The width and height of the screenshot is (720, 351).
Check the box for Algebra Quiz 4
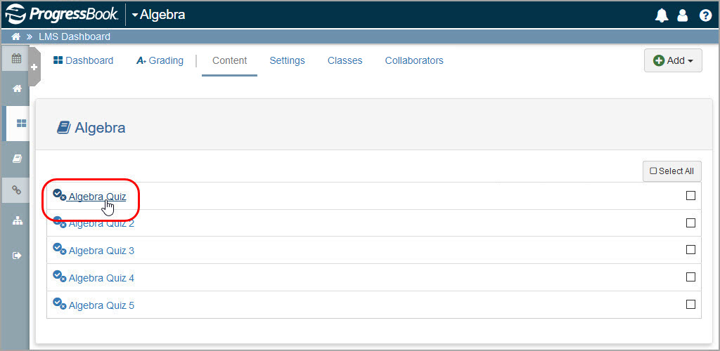690,277
